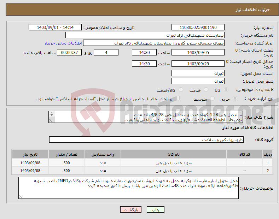Viewport: 279px width, 219px height.
Task: Open the اطلاعات تماس خریدار link
Action: pyautogui.click(x=63, y=43)
